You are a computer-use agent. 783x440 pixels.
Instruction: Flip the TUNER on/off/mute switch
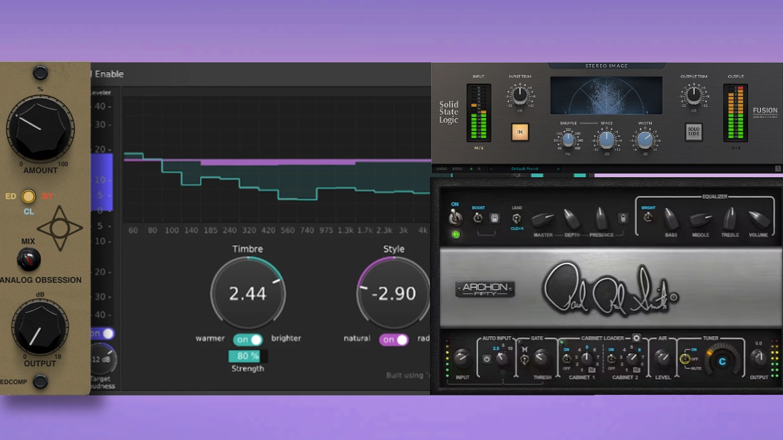pos(685,359)
